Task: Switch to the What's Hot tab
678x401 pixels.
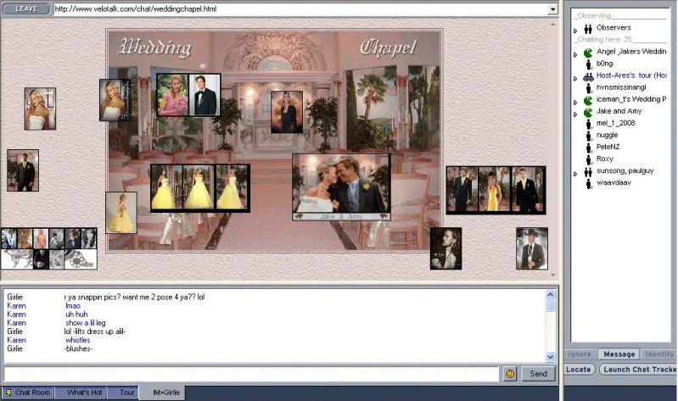Action: point(84,393)
